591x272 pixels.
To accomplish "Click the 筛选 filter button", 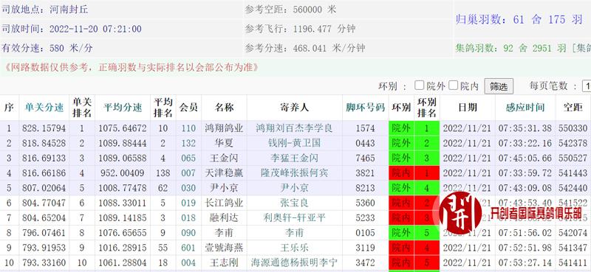I will coord(499,86).
